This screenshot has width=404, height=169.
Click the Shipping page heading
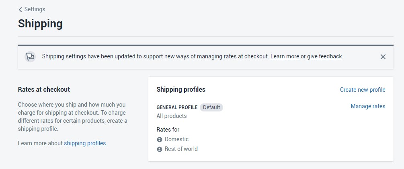[x=40, y=24]
